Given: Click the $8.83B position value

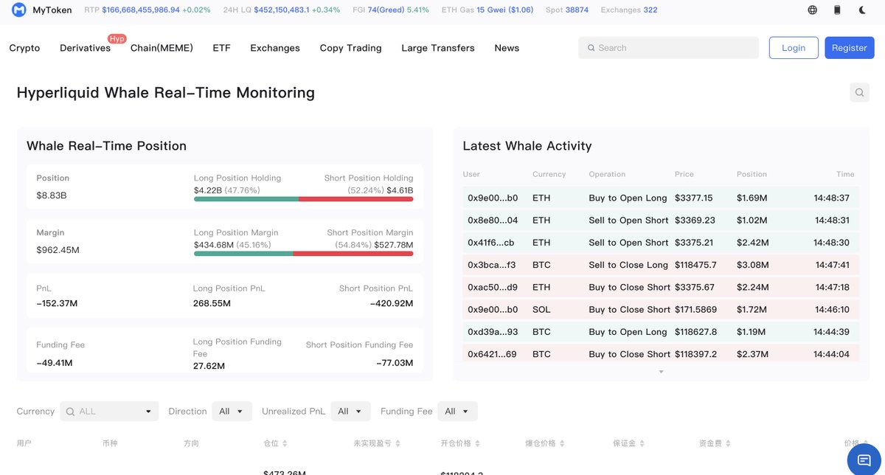Looking at the screenshot, I should click(x=52, y=195).
